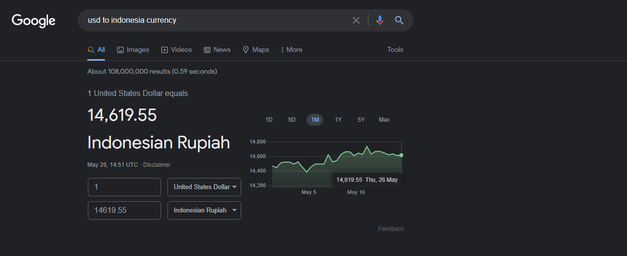
Task: Click the 'May 16' chart axis label
Action: pyautogui.click(x=356, y=192)
